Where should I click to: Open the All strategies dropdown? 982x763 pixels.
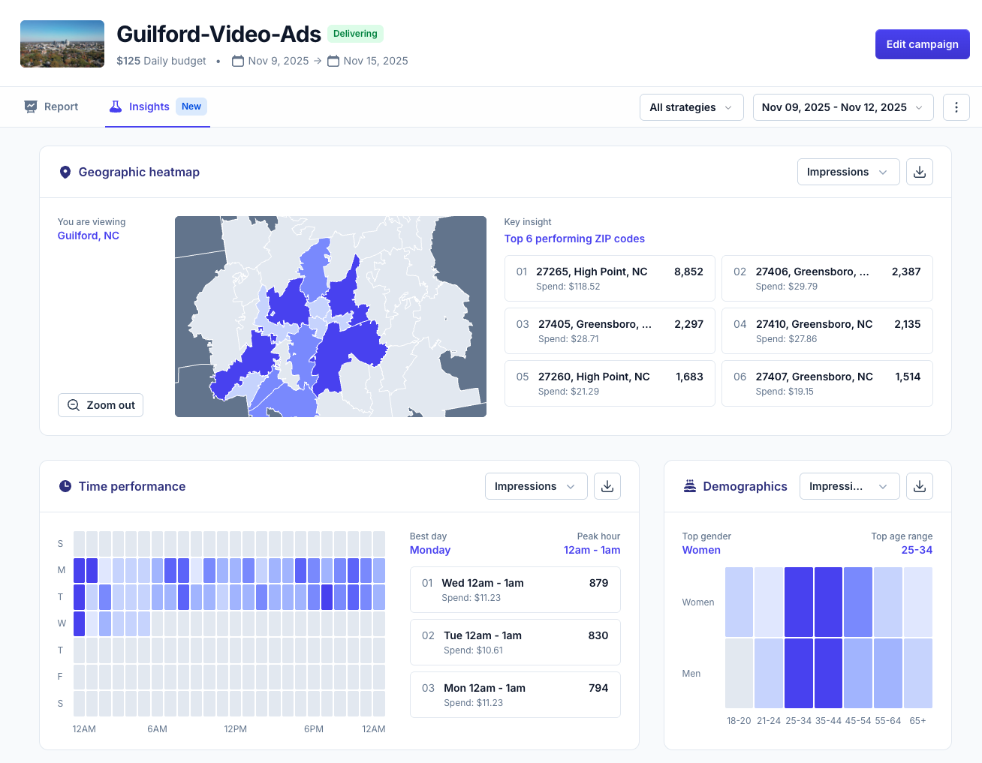tap(691, 107)
